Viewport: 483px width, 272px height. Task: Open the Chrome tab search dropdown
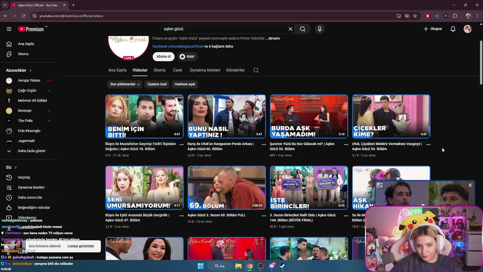click(5, 5)
